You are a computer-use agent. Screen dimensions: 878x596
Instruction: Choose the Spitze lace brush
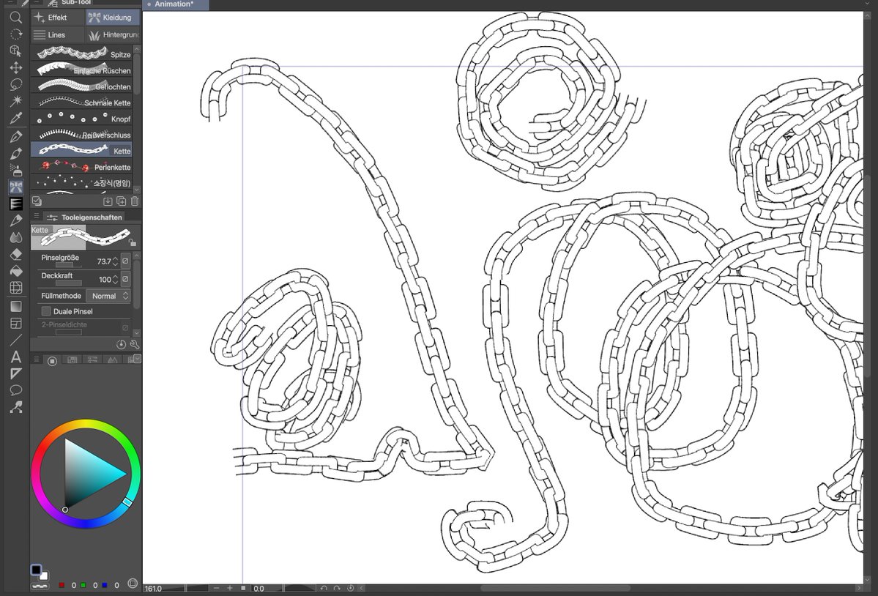pos(82,54)
